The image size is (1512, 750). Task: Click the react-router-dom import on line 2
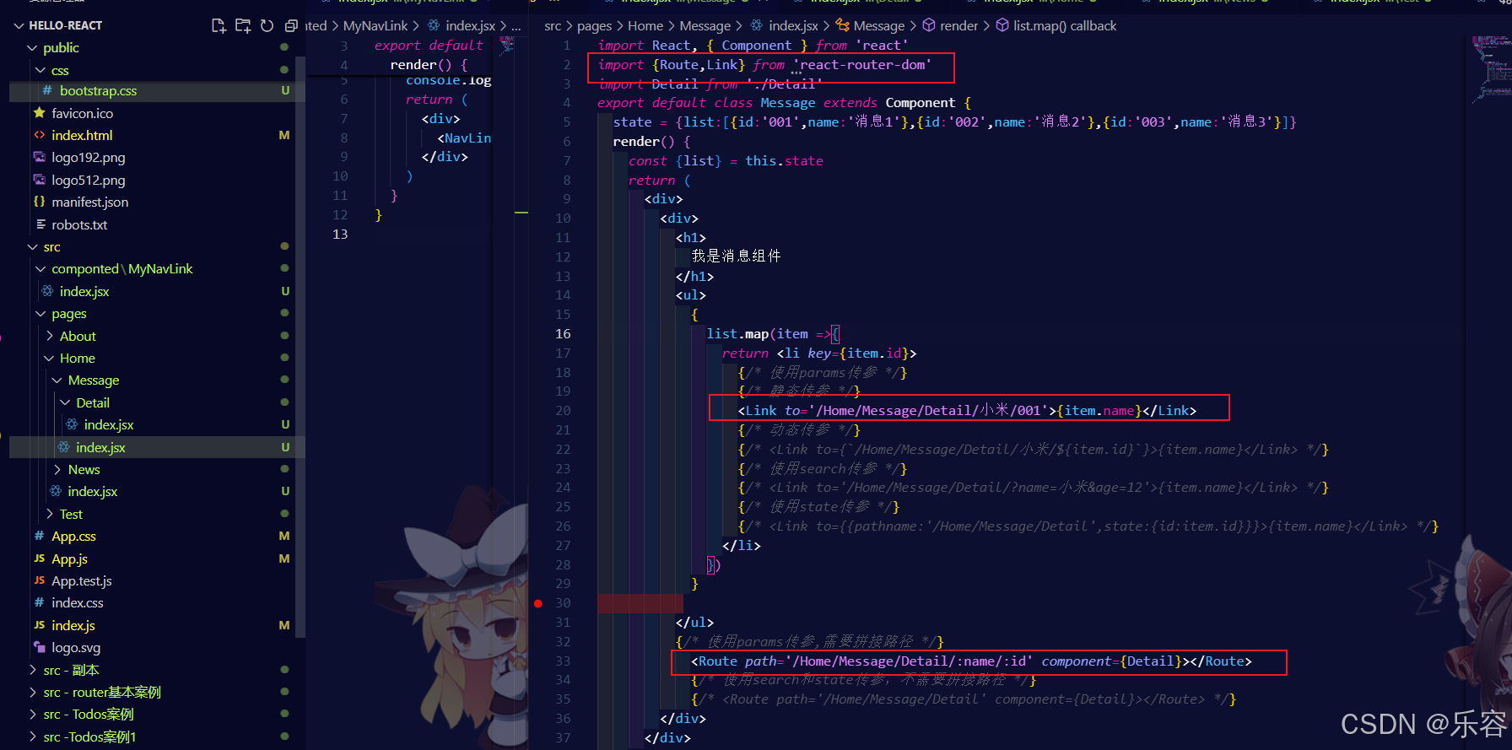click(764, 65)
